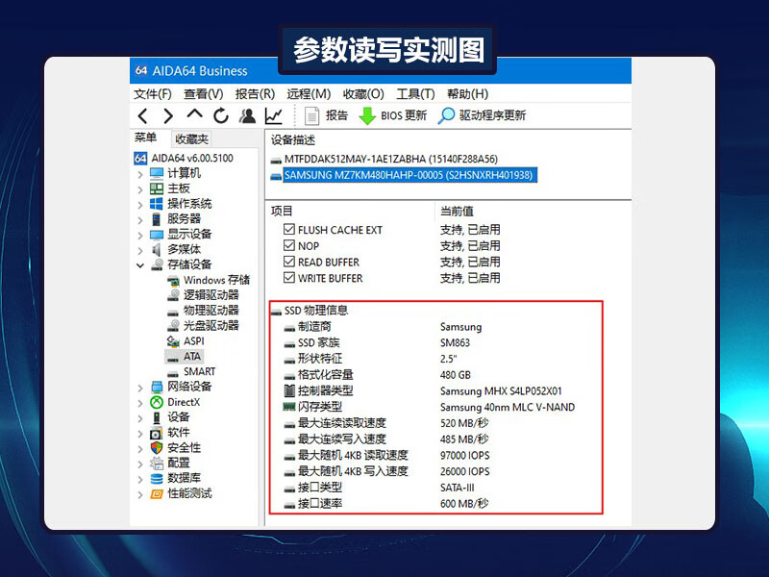
Task: Expand the 主板 tree node chevron
Action: (x=140, y=189)
